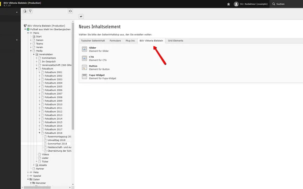Click the go back arrow button
Screen dimensions: 303x189
coord(81,17)
